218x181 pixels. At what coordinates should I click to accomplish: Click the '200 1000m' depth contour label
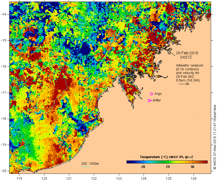(90, 164)
